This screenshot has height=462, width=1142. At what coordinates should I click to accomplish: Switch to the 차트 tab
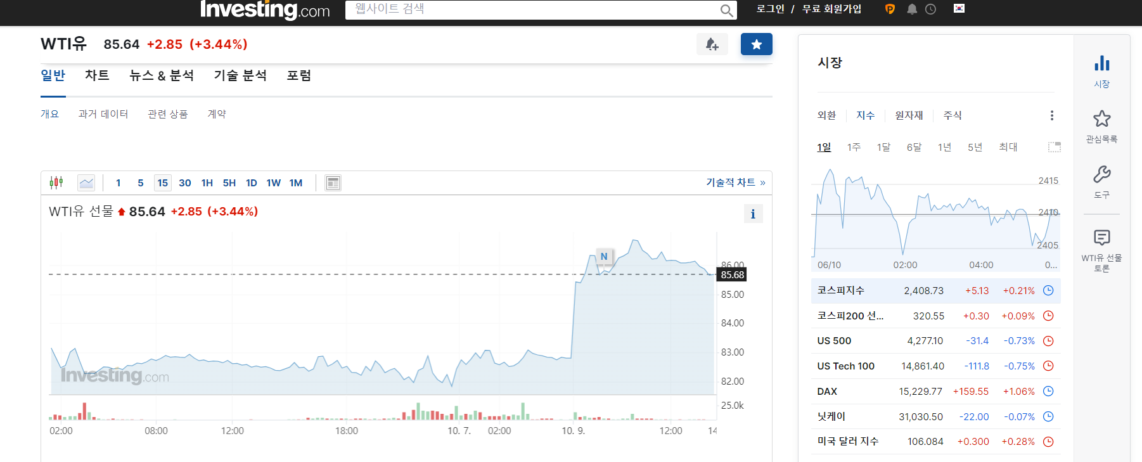(x=97, y=75)
